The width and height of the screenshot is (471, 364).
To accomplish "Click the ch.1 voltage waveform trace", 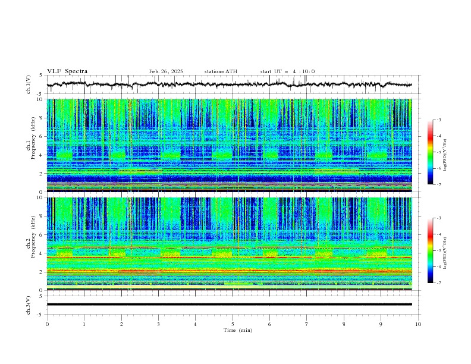I will [229, 84].
